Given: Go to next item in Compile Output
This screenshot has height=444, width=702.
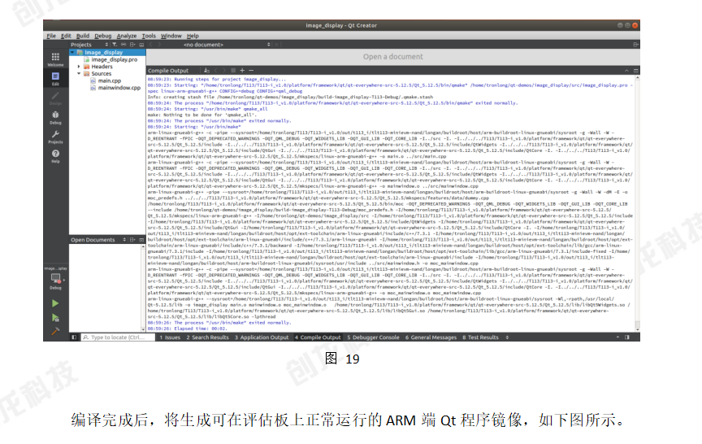Looking at the screenshot, I should [224, 71].
